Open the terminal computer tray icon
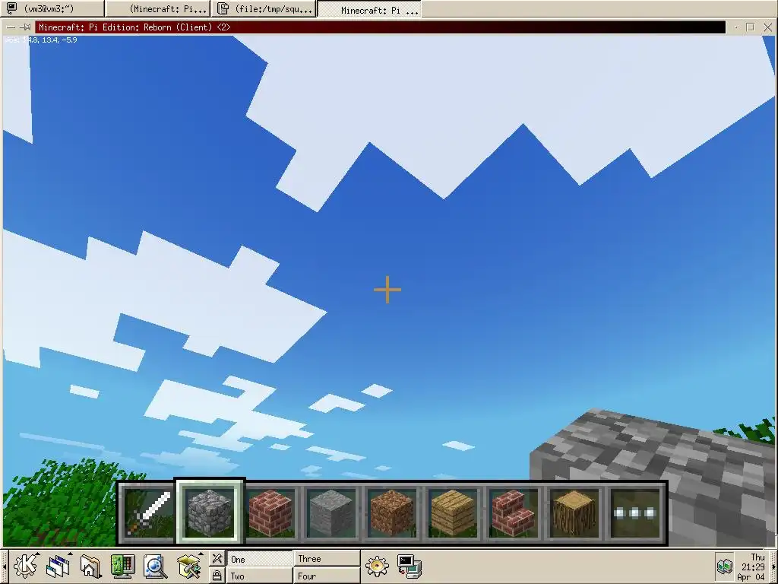 [410, 566]
